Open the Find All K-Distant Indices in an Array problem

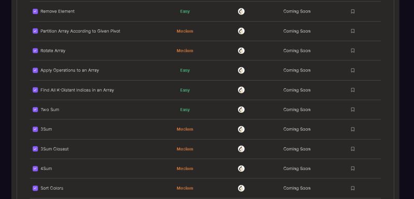click(x=77, y=90)
